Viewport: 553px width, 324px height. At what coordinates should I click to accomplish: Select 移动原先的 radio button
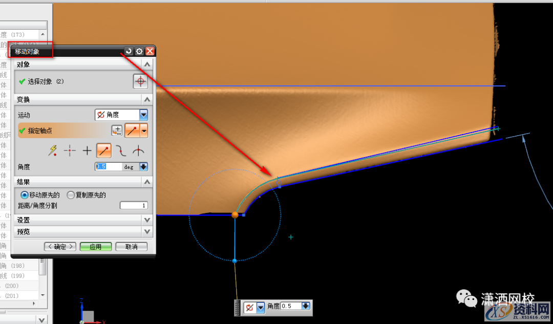click(25, 195)
